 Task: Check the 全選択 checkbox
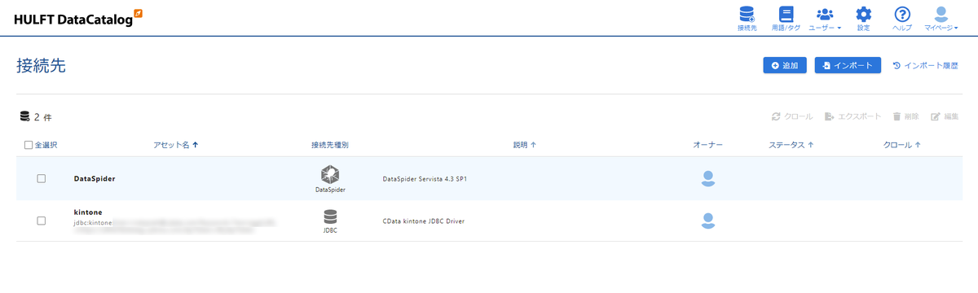click(29, 145)
